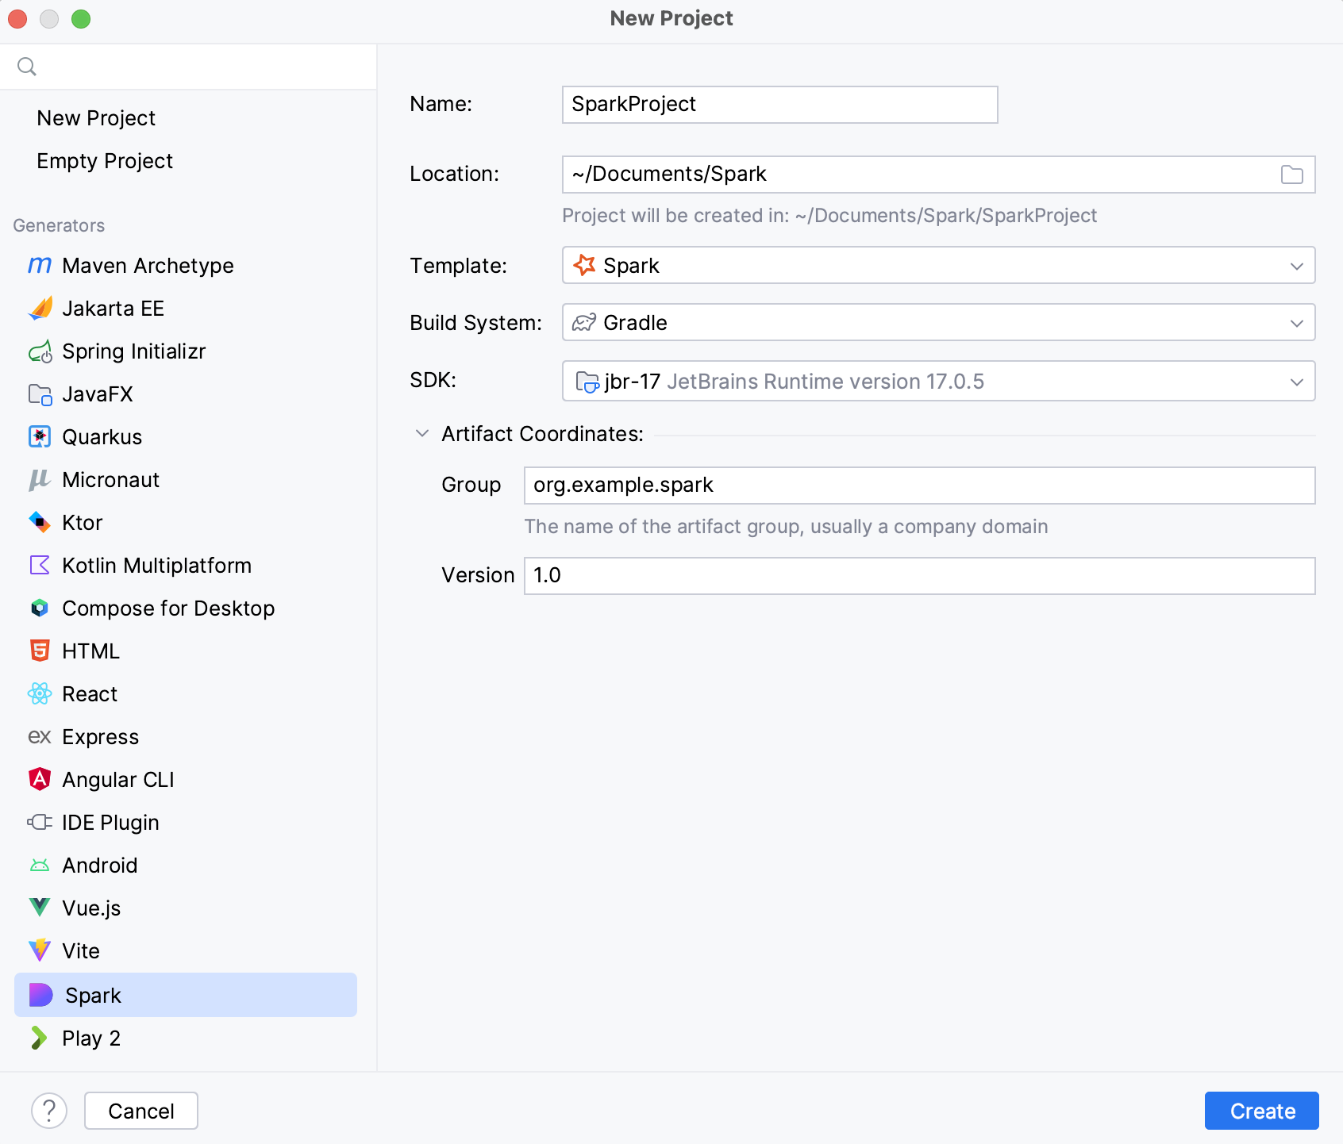Click the Vite lightning icon
This screenshot has width=1343, height=1144.
pyautogui.click(x=40, y=950)
